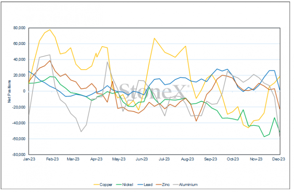Click the Copper legend entry

[103, 185]
